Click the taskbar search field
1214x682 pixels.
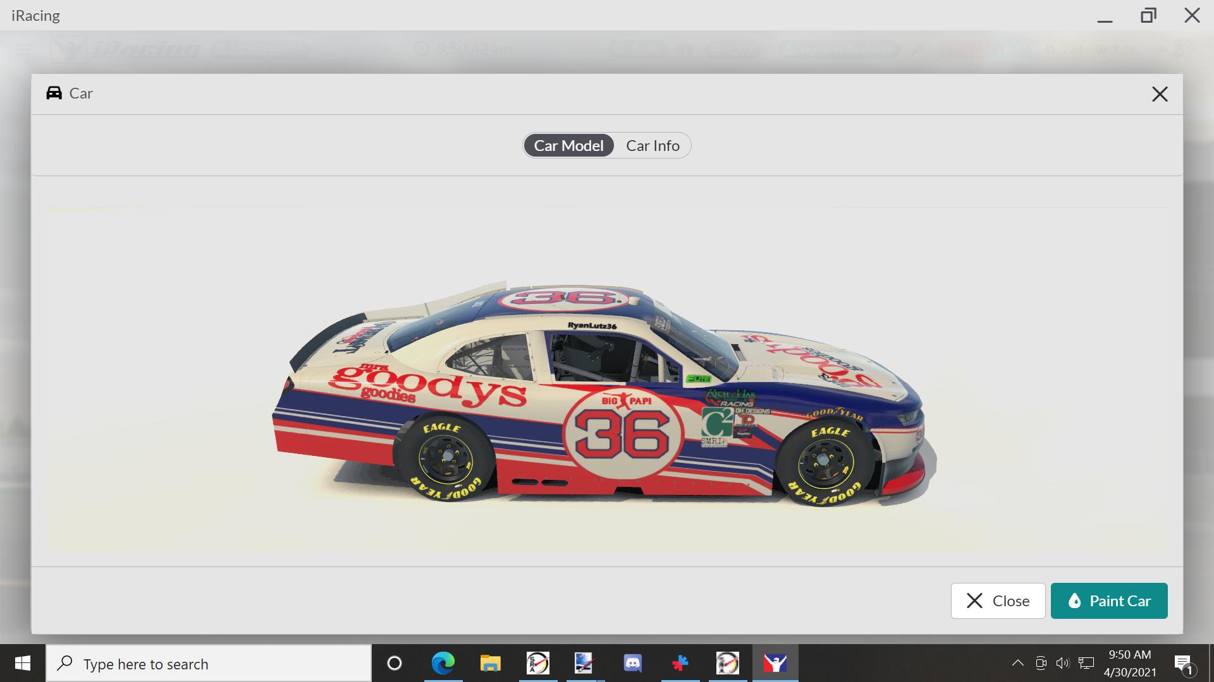pyautogui.click(x=209, y=663)
